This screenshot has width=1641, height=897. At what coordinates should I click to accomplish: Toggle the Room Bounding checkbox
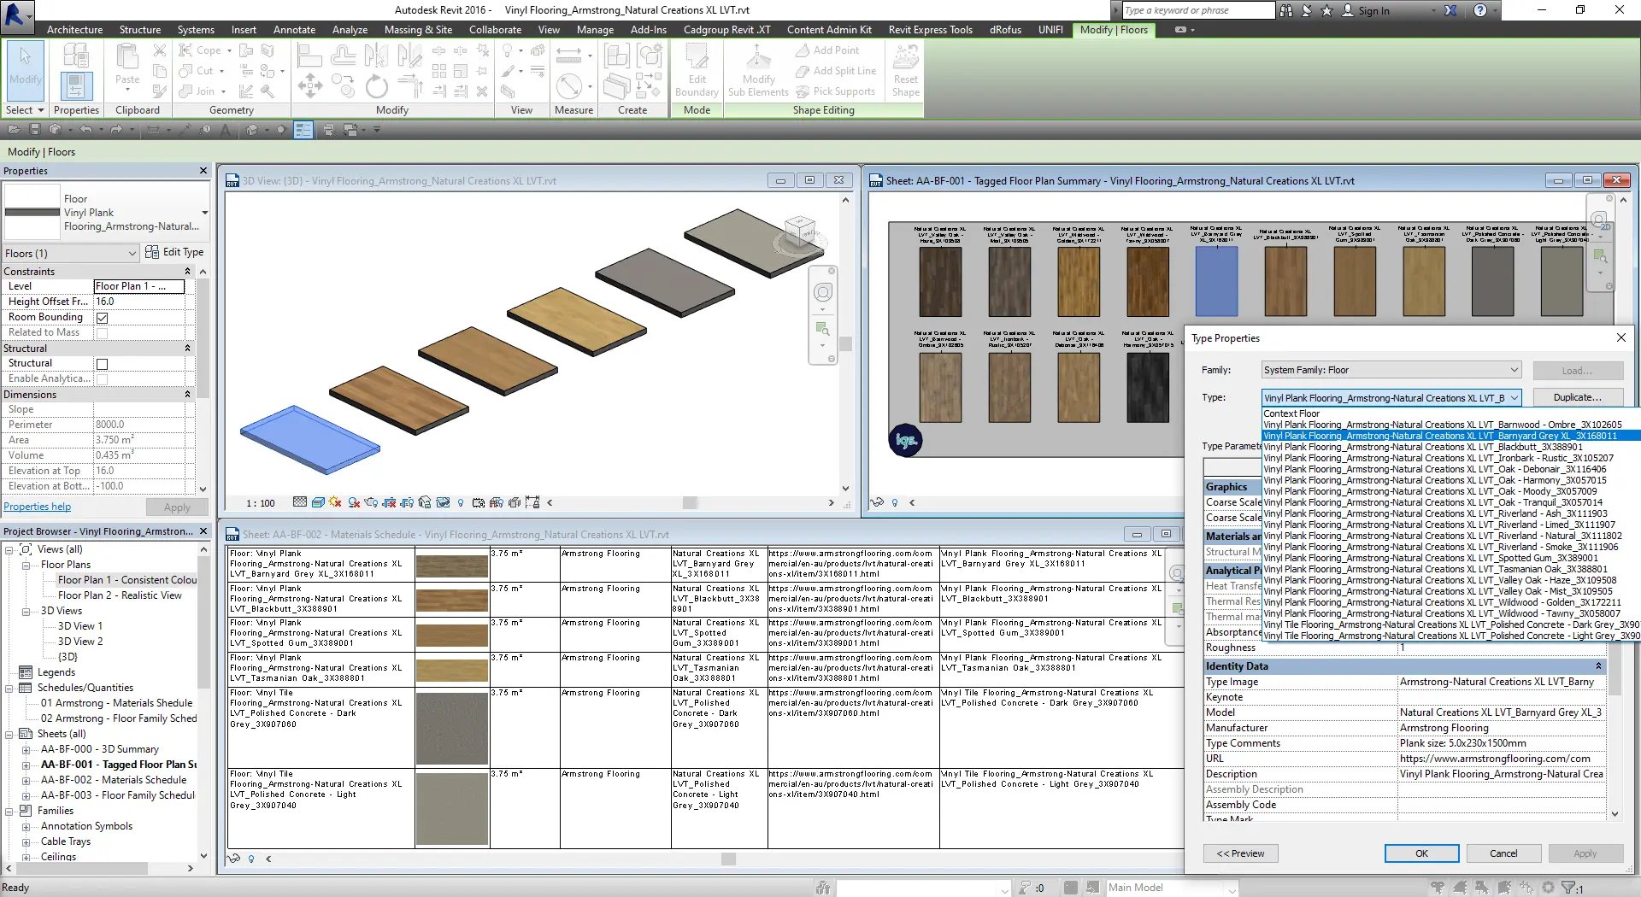click(x=102, y=317)
